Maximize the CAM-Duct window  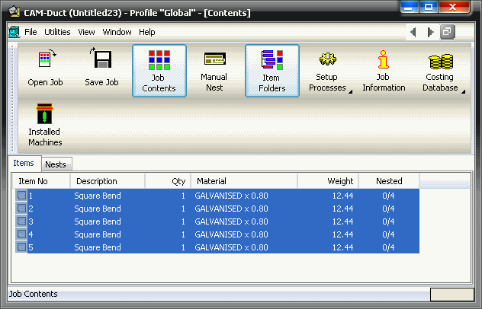pos(429,7)
